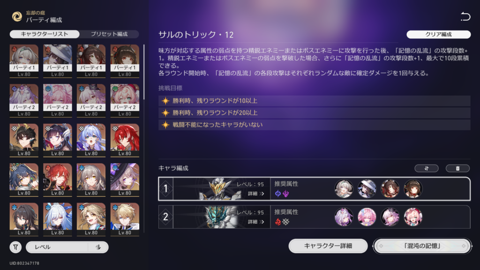Select the team 2 slot number
The height and width of the screenshot is (270, 480).
point(165,217)
